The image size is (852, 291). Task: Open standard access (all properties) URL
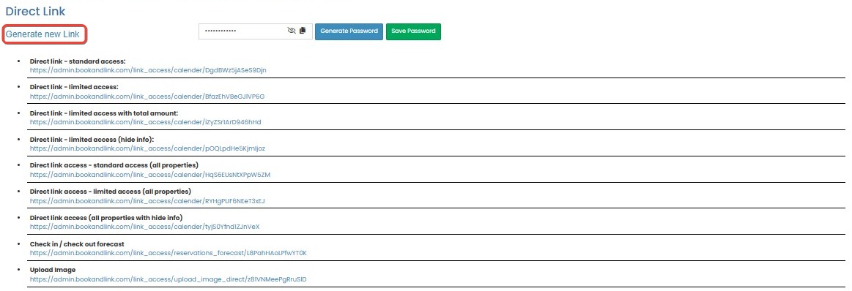(150, 175)
